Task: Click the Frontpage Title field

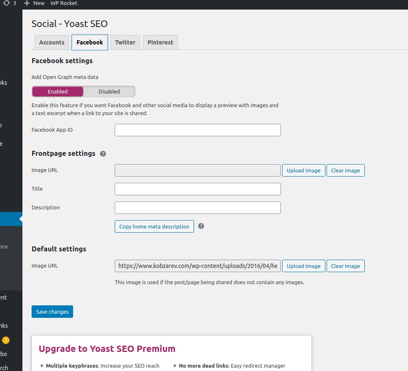Action: (x=198, y=189)
